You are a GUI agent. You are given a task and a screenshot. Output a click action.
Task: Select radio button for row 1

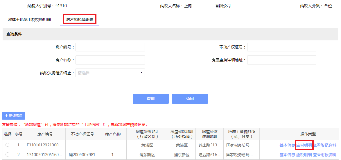coord(7,145)
